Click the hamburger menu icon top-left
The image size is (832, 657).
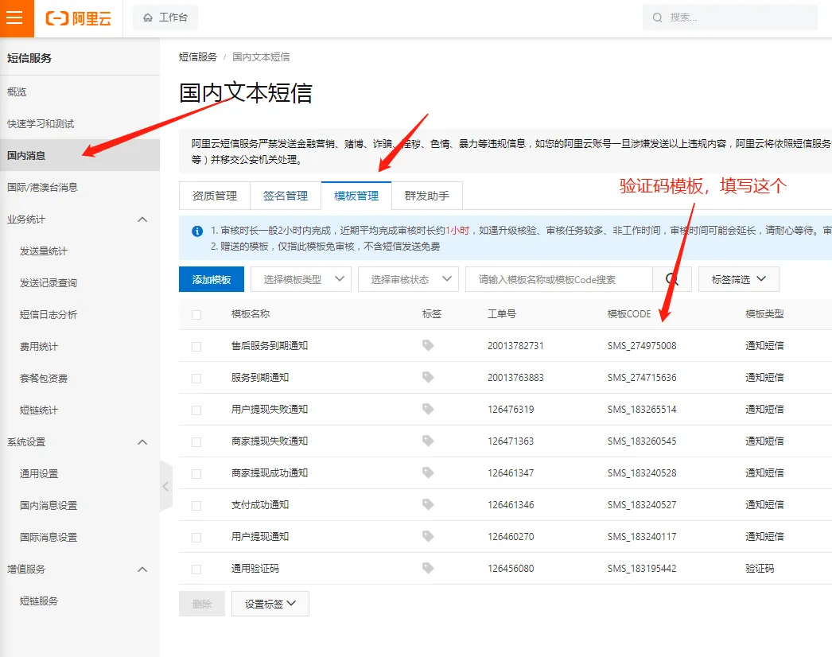(15, 18)
